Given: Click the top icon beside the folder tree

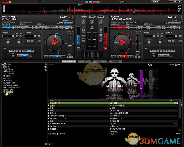Looking at the screenshot, I should pyautogui.click(x=45, y=64).
